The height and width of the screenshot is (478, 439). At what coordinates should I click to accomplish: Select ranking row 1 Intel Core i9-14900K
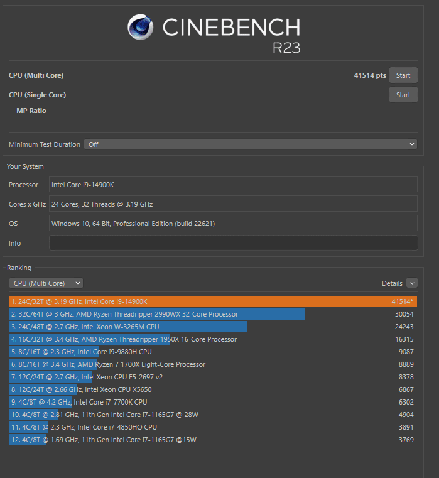click(x=213, y=301)
